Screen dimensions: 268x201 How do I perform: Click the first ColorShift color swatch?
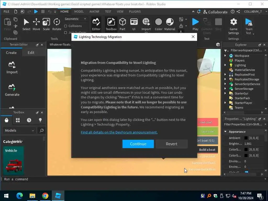click(246, 149)
